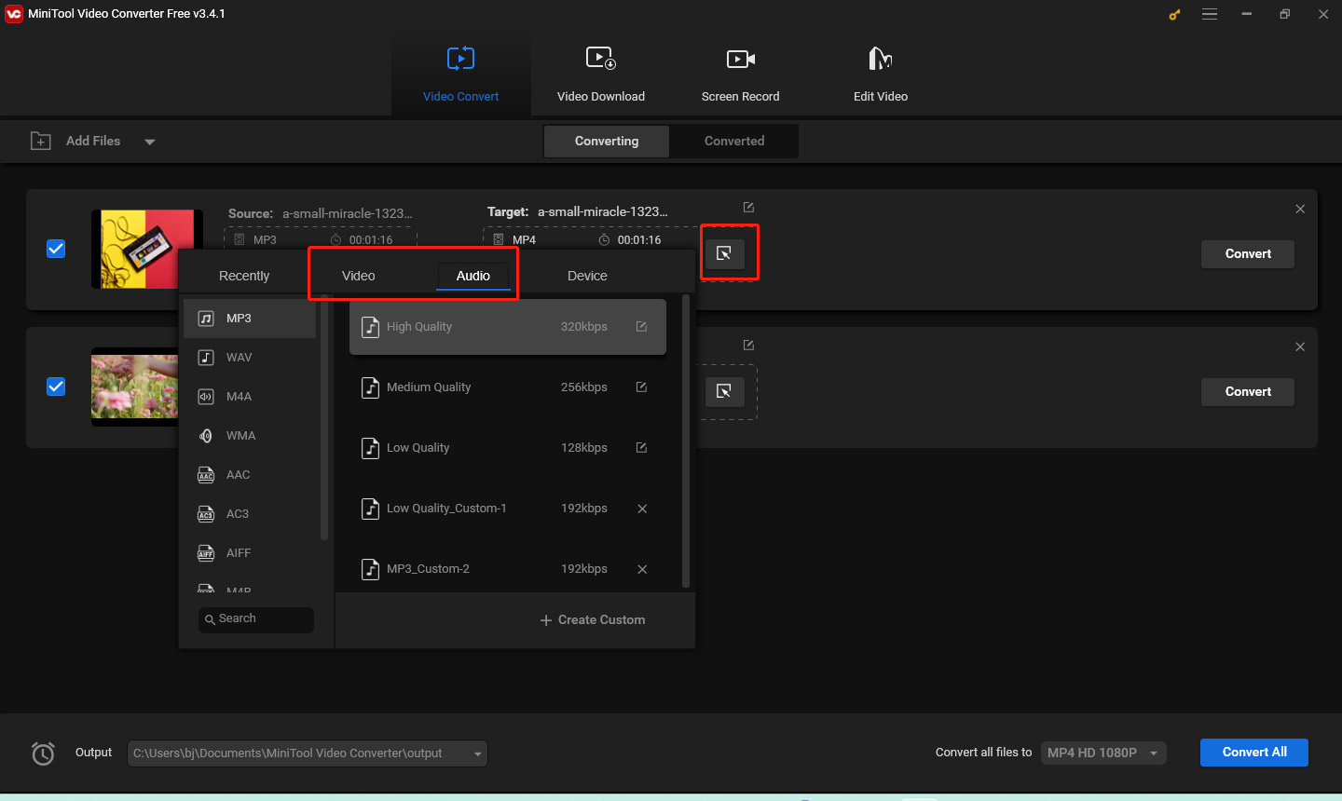Choose WMA format in the list
1342x801 pixels.
(x=250, y=436)
